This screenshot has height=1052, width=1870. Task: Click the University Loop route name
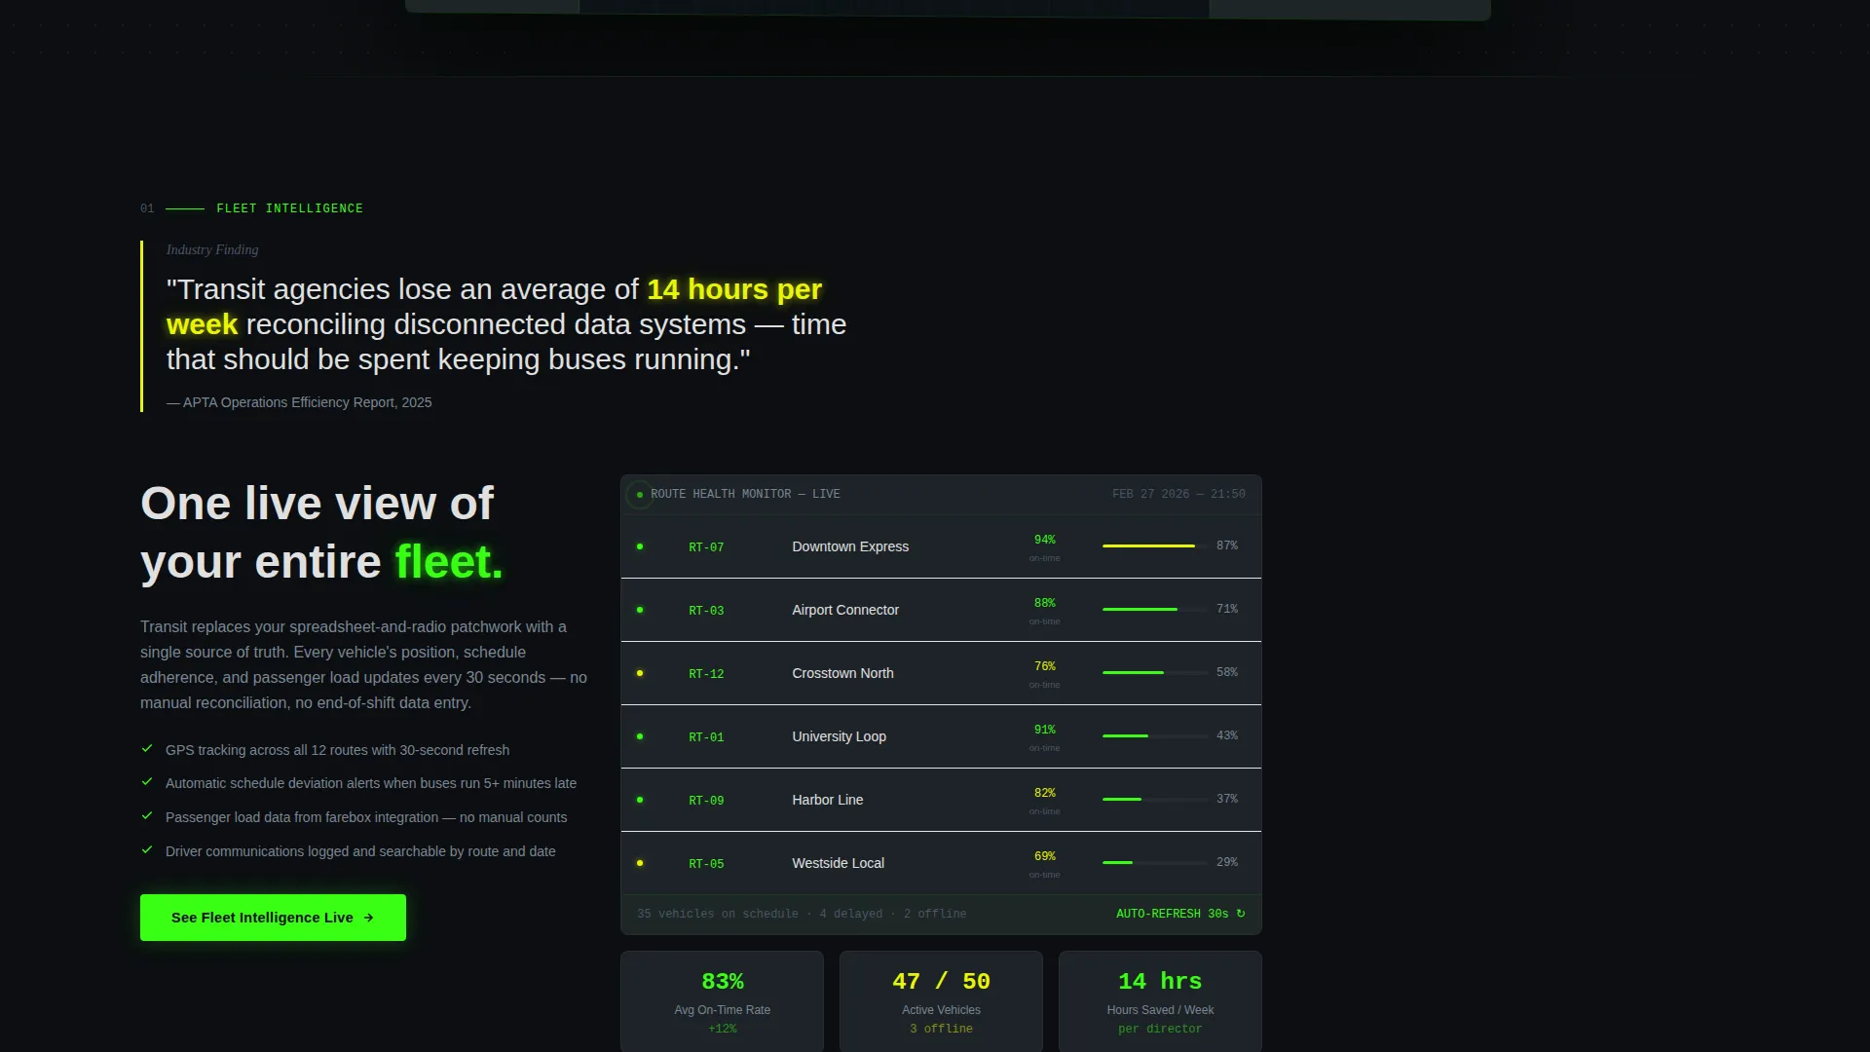pyautogui.click(x=839, y=736)
